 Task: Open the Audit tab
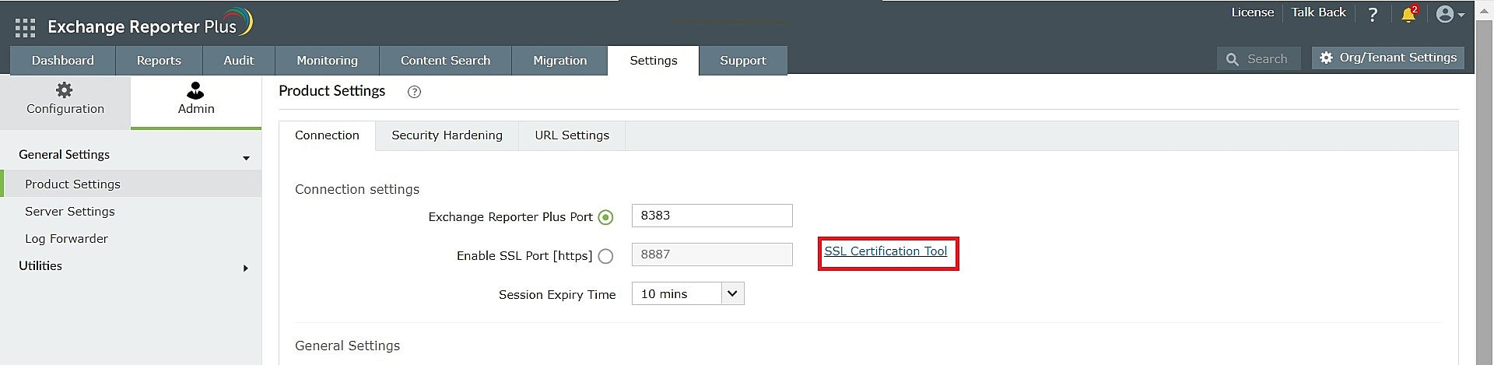[x=239, y=61]
